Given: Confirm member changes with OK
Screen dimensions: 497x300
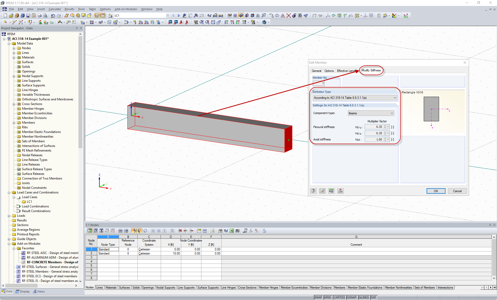Looking at the screenshot, I should (x=436, y=191).
